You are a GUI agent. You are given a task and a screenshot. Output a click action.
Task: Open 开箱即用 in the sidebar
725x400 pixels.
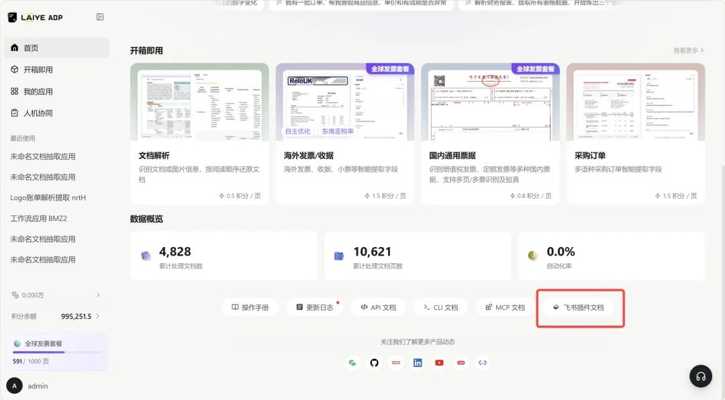57,69
